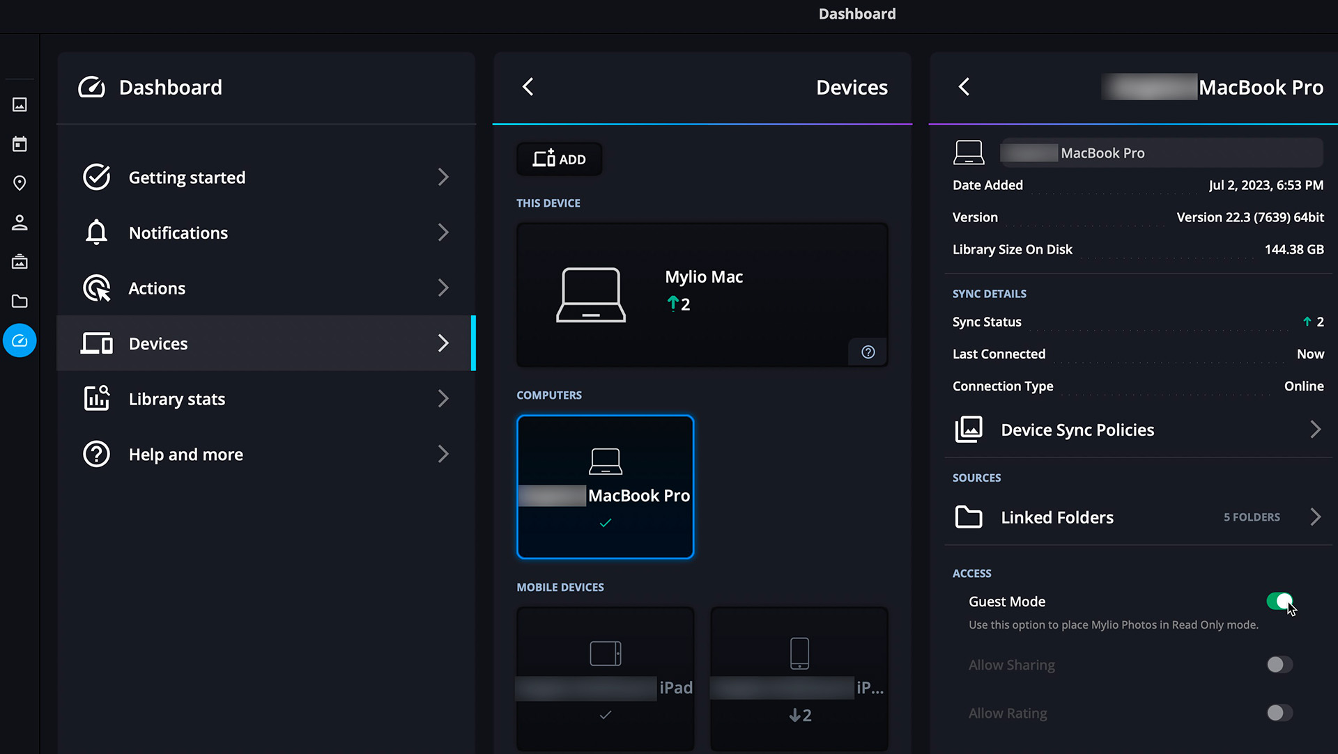Image resolution: width=1338 pixels, height=754 pixels.
Task: Click the phone icon on the iPhone card
Action: 799,654
